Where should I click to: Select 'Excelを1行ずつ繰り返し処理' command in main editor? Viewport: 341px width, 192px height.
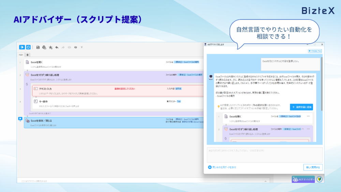click(45, 75)
